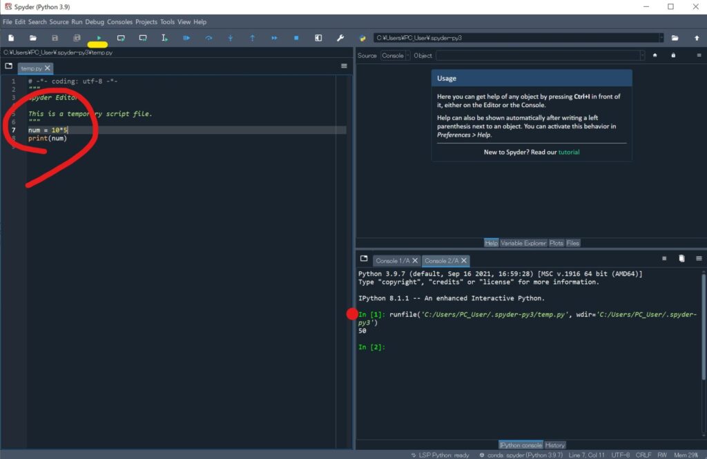
Task: Change to parent directory arrow icon
Action: click(697, 38)
